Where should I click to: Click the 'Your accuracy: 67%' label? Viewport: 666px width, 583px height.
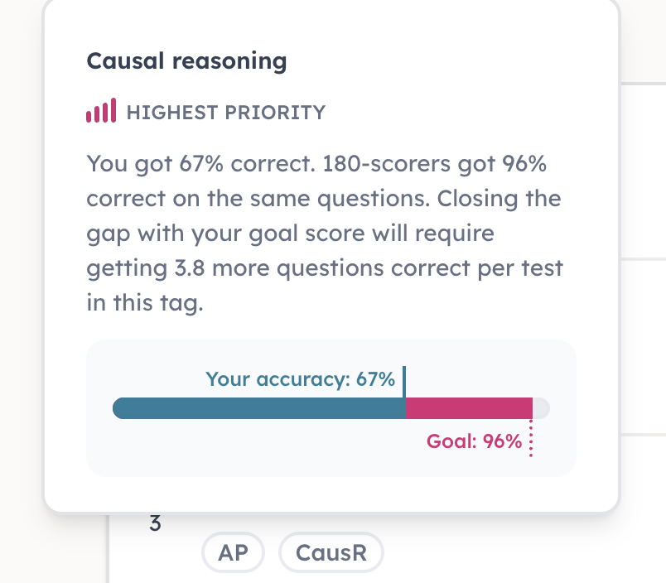[x=301, y=378]
